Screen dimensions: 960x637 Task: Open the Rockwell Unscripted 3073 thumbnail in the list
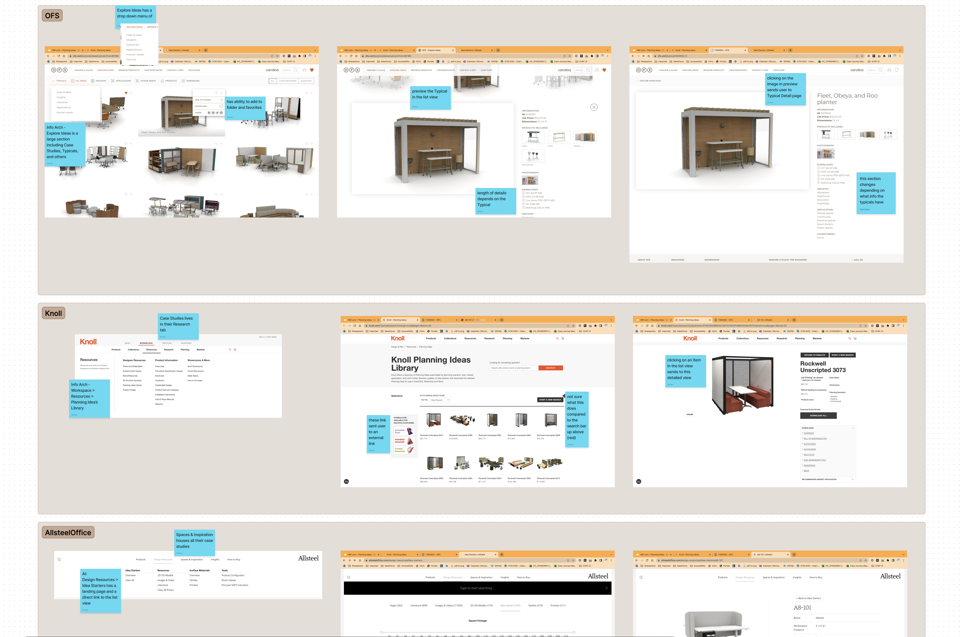coord(433,420)
